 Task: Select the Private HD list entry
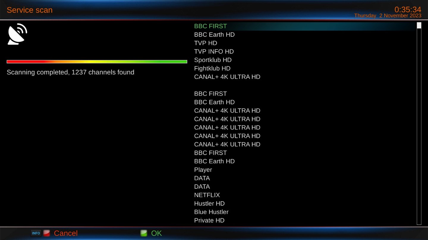[209, 220]
